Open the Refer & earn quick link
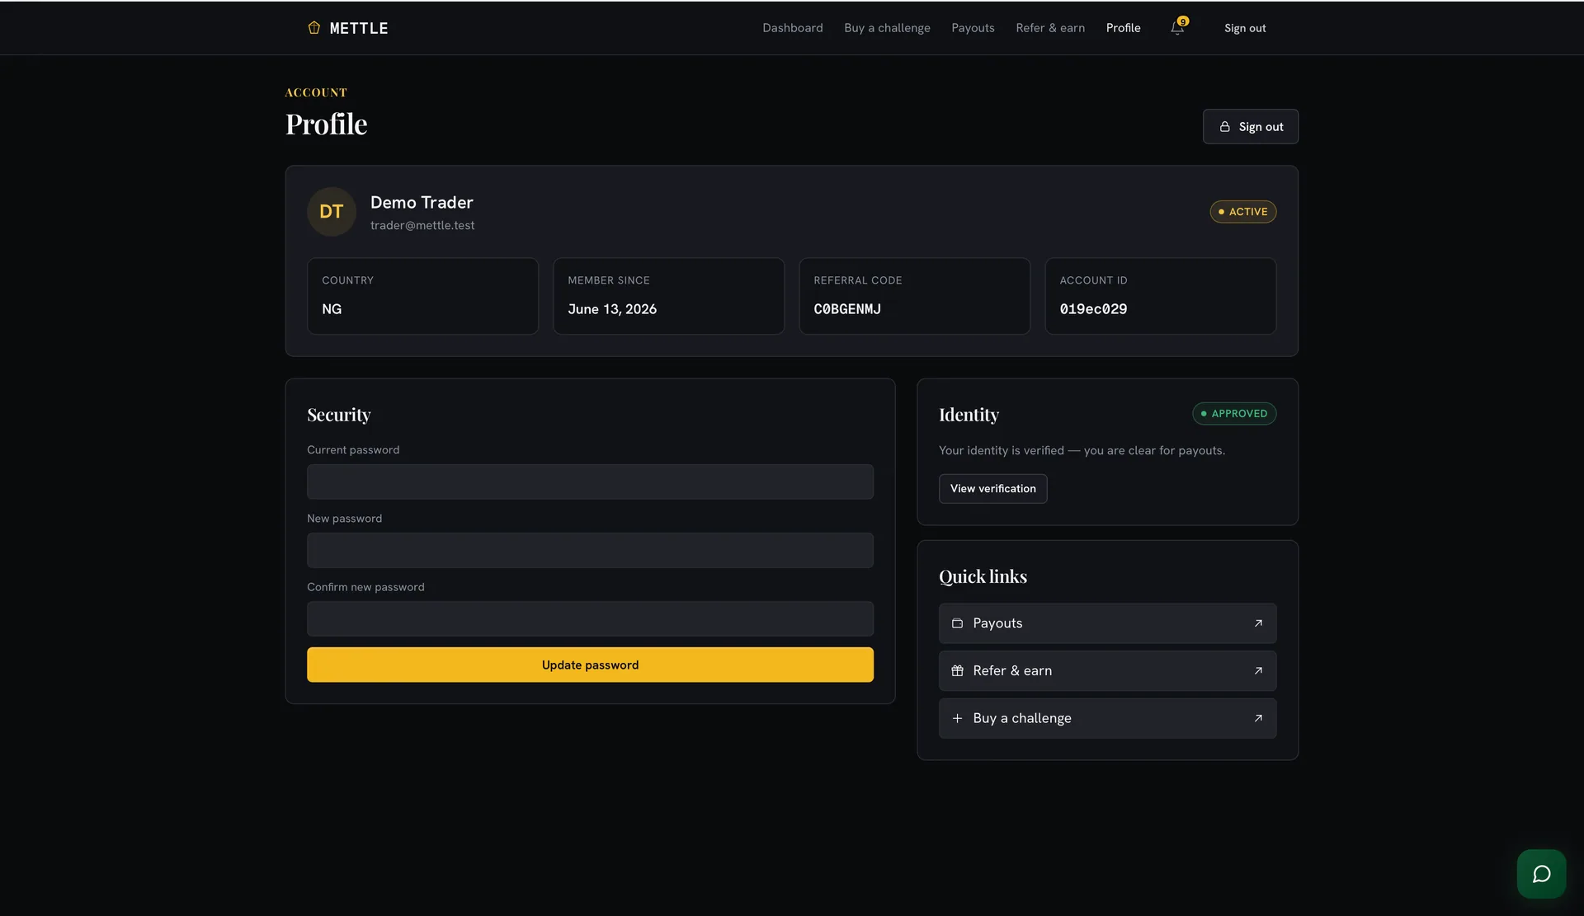 [x=1107, y=671]
